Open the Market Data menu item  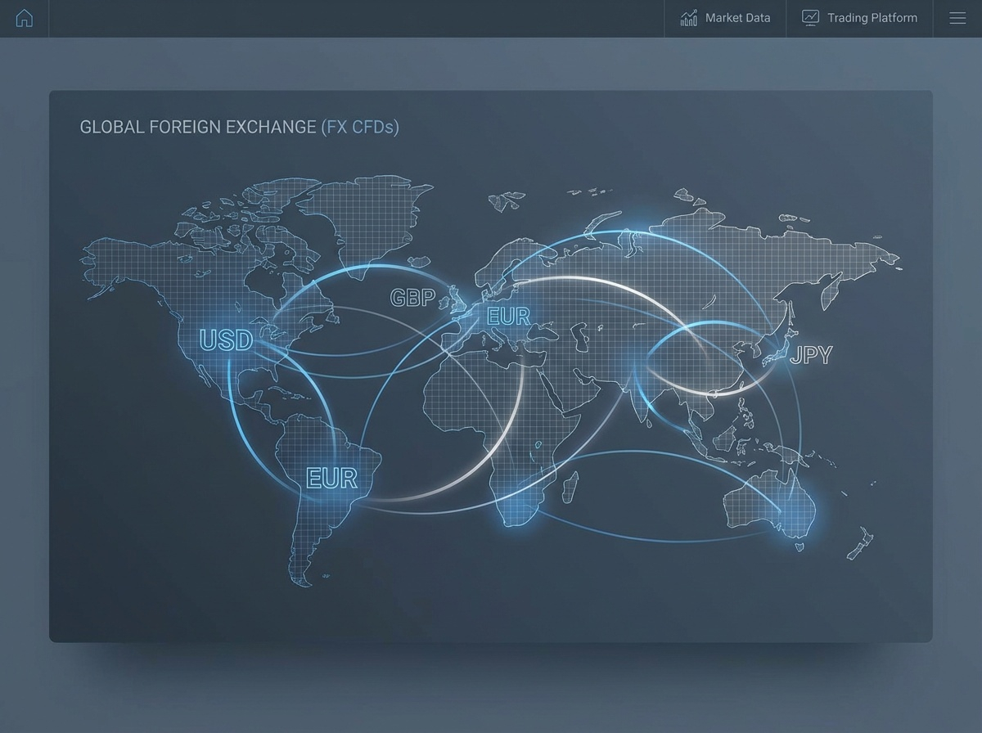(x=737, y=18)
